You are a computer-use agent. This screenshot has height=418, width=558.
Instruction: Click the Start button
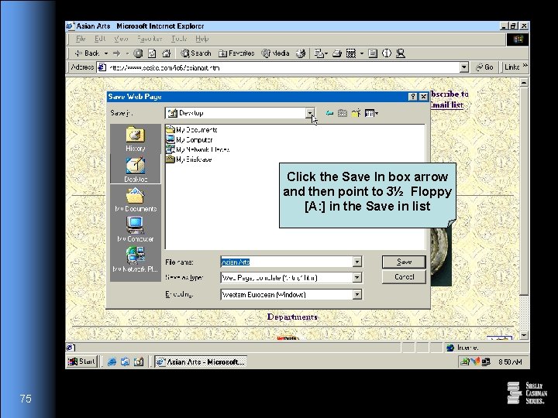pos(81,361)
